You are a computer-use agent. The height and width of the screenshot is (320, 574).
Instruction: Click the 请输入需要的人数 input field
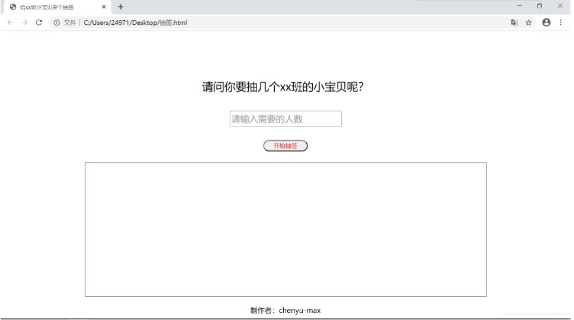pyautogui.click(x=286, y=119)
